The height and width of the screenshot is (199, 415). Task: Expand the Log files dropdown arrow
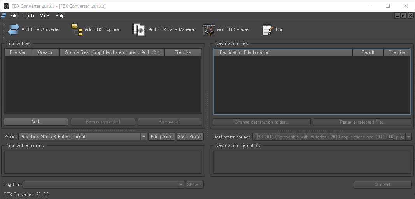tap(181, 185)
